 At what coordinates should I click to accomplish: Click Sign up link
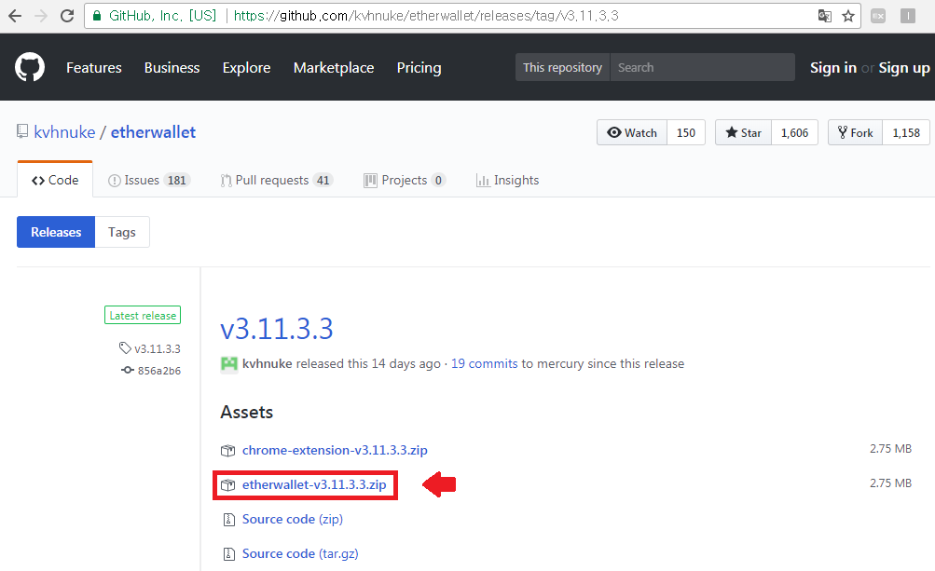tap(904, 68)
